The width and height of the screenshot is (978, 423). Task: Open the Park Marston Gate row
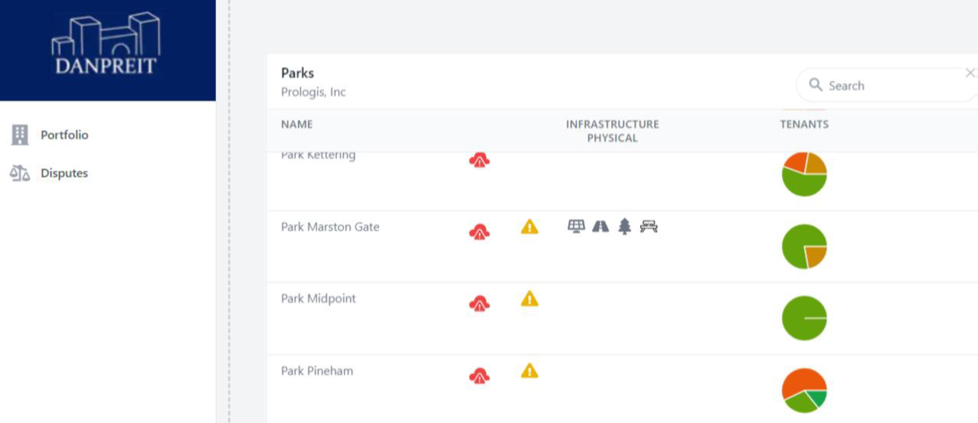coord(622,246)
